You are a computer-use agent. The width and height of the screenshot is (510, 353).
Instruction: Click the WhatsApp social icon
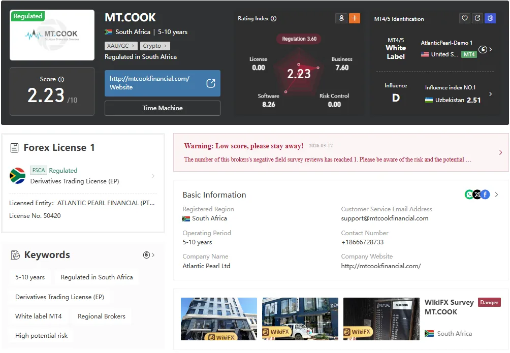pos(469,195)
